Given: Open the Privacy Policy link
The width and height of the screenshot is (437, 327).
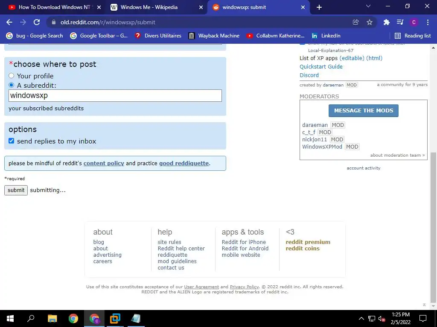Looking at the screenshot, I should pos(244,287).
